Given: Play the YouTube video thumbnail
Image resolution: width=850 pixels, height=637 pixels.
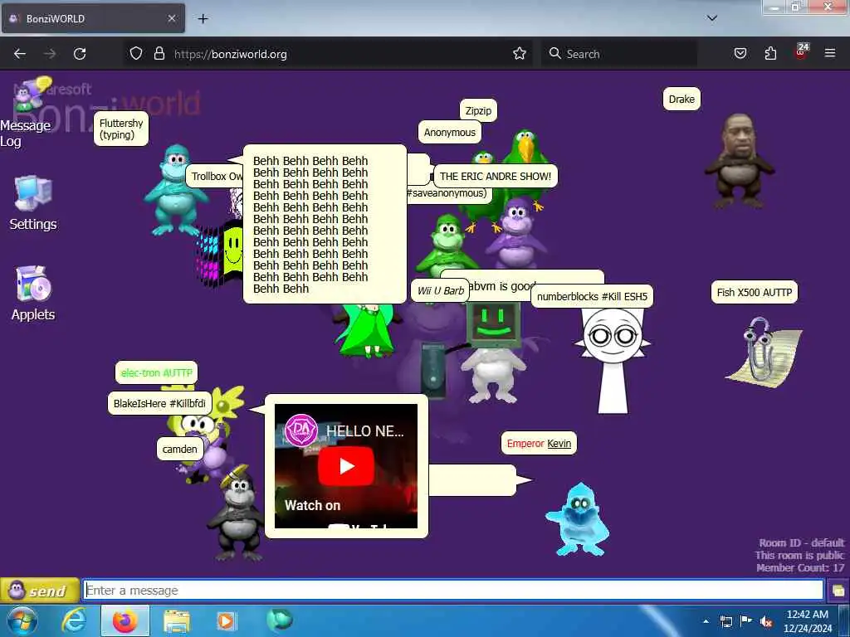Looking at the screenshot, I should 346,466.
